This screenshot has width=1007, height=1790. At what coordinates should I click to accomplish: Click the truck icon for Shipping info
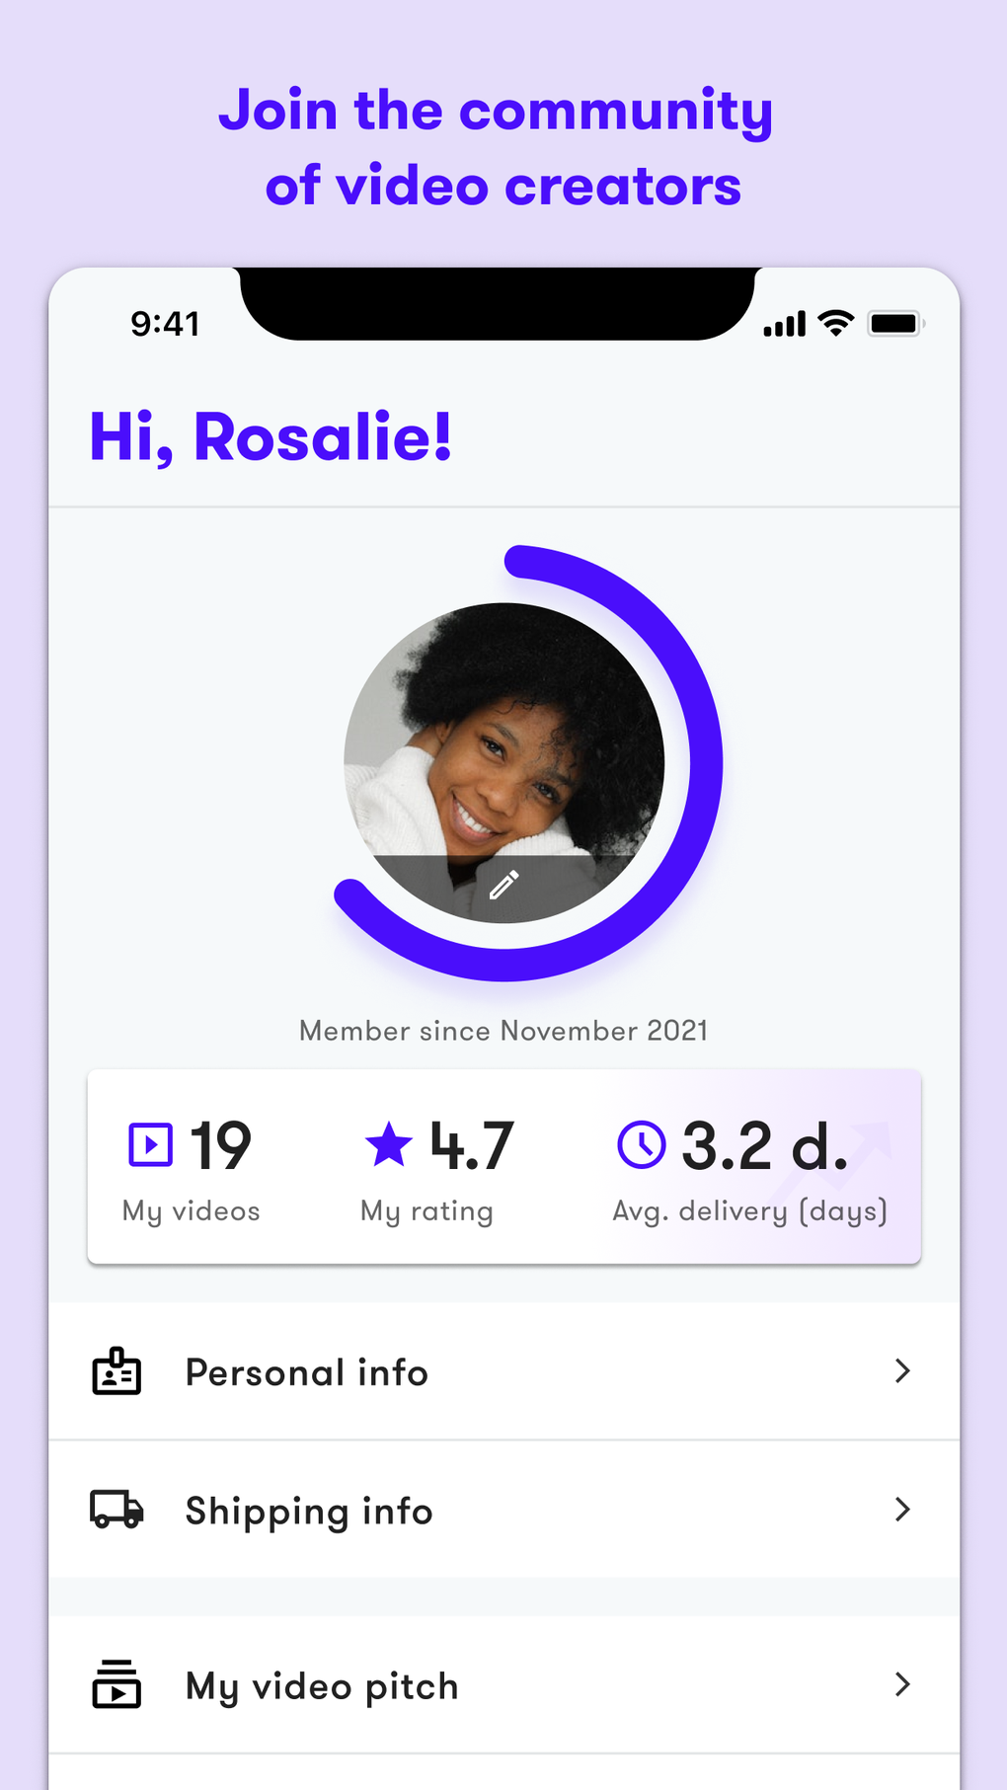pos(116,1510)
